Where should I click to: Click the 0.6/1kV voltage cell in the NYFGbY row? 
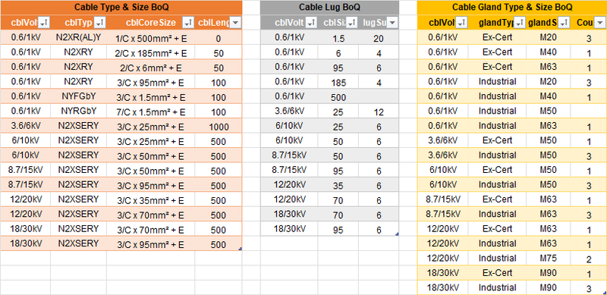click(26, 96)
